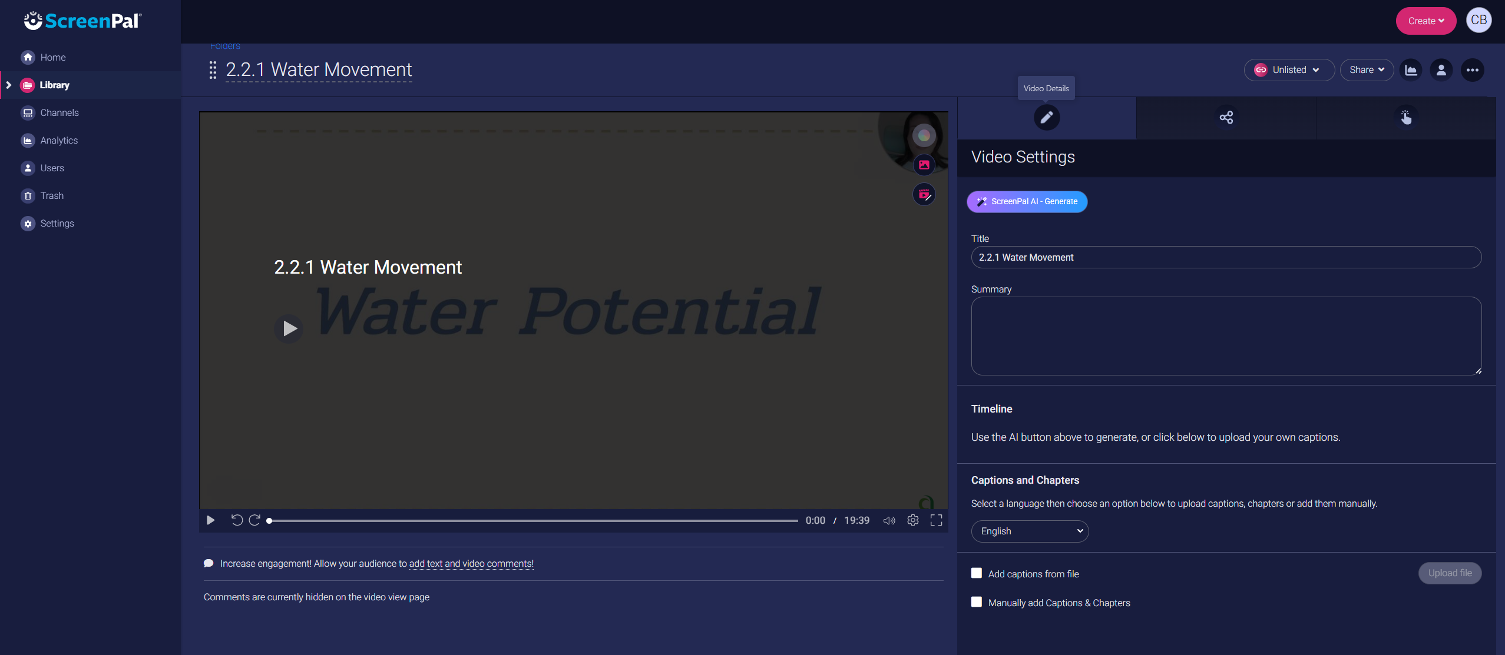The width and height of the screenshot is (1505, 655).
Task: Open the Trash section in the sidebar
Action: (52, 195)
